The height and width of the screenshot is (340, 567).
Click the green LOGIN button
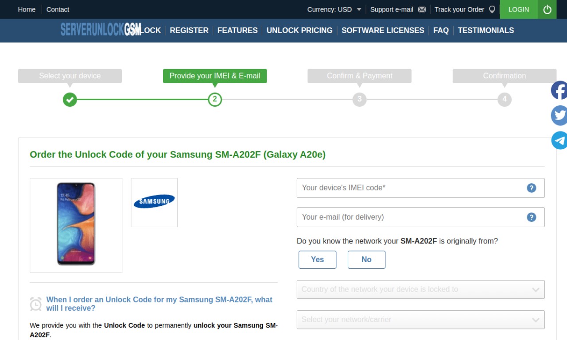coord(519,9)
